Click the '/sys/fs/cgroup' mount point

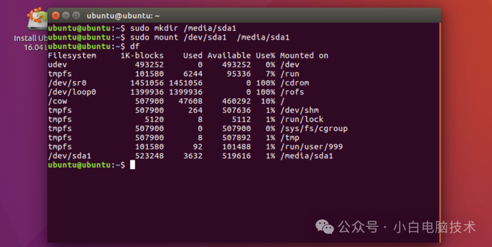coord(314,129)
